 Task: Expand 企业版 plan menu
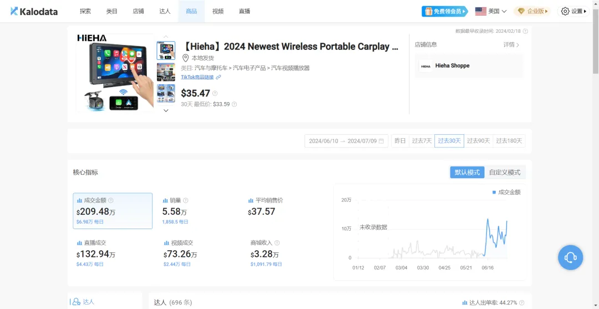tap(532, 12)
